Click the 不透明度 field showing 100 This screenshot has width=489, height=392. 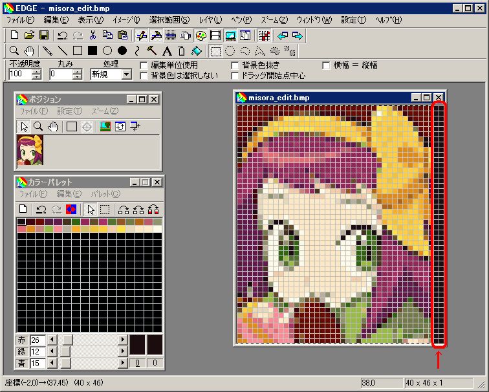coord(21,74)
